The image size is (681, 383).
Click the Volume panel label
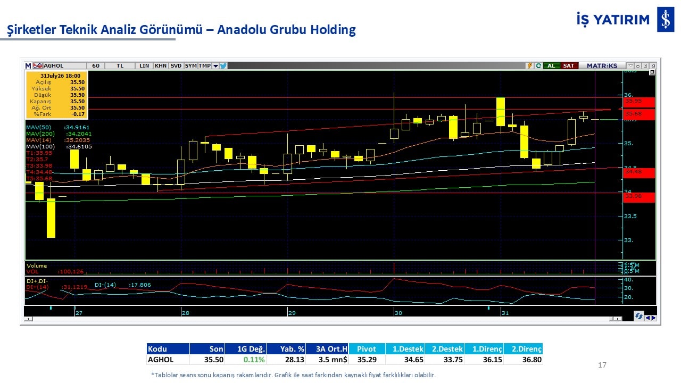coord(36,265)
